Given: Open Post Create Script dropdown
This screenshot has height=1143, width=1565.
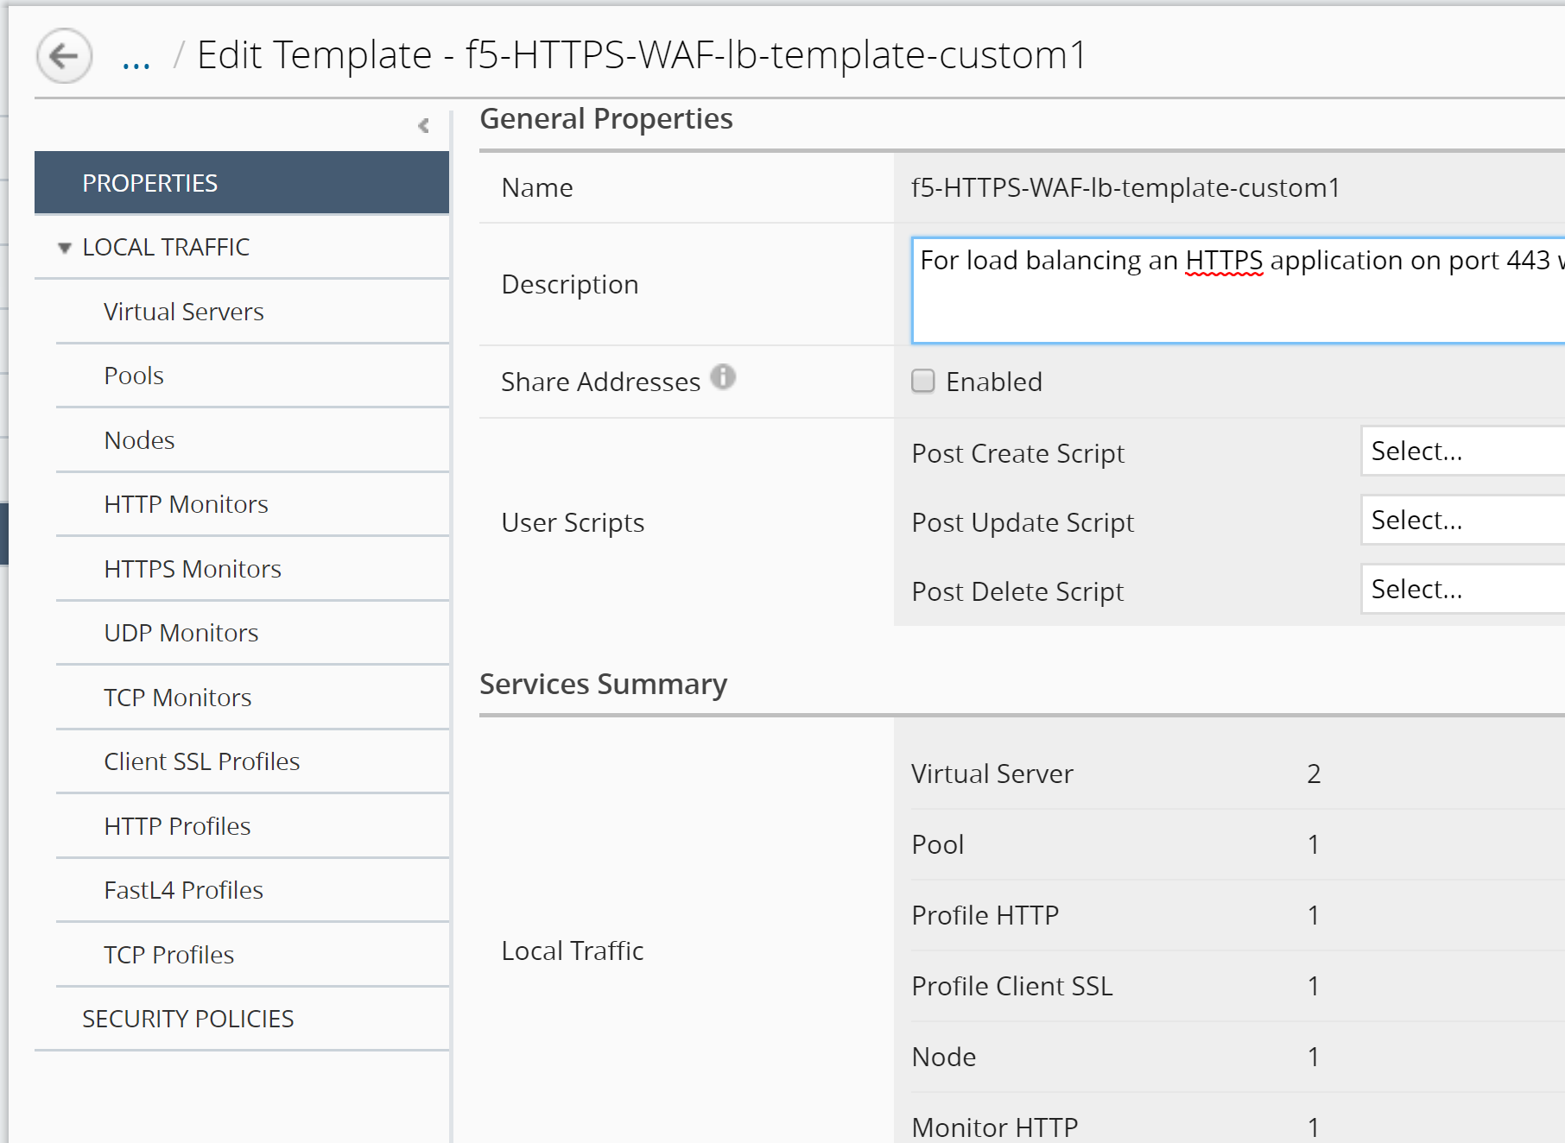Looking at the screenshot, I should pos(1463,451).
